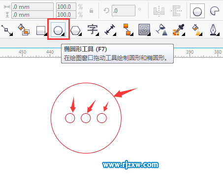Select the Connector tool
This screenshot has height=187, width=223.
pyautogui.click(x=128, y=30)
